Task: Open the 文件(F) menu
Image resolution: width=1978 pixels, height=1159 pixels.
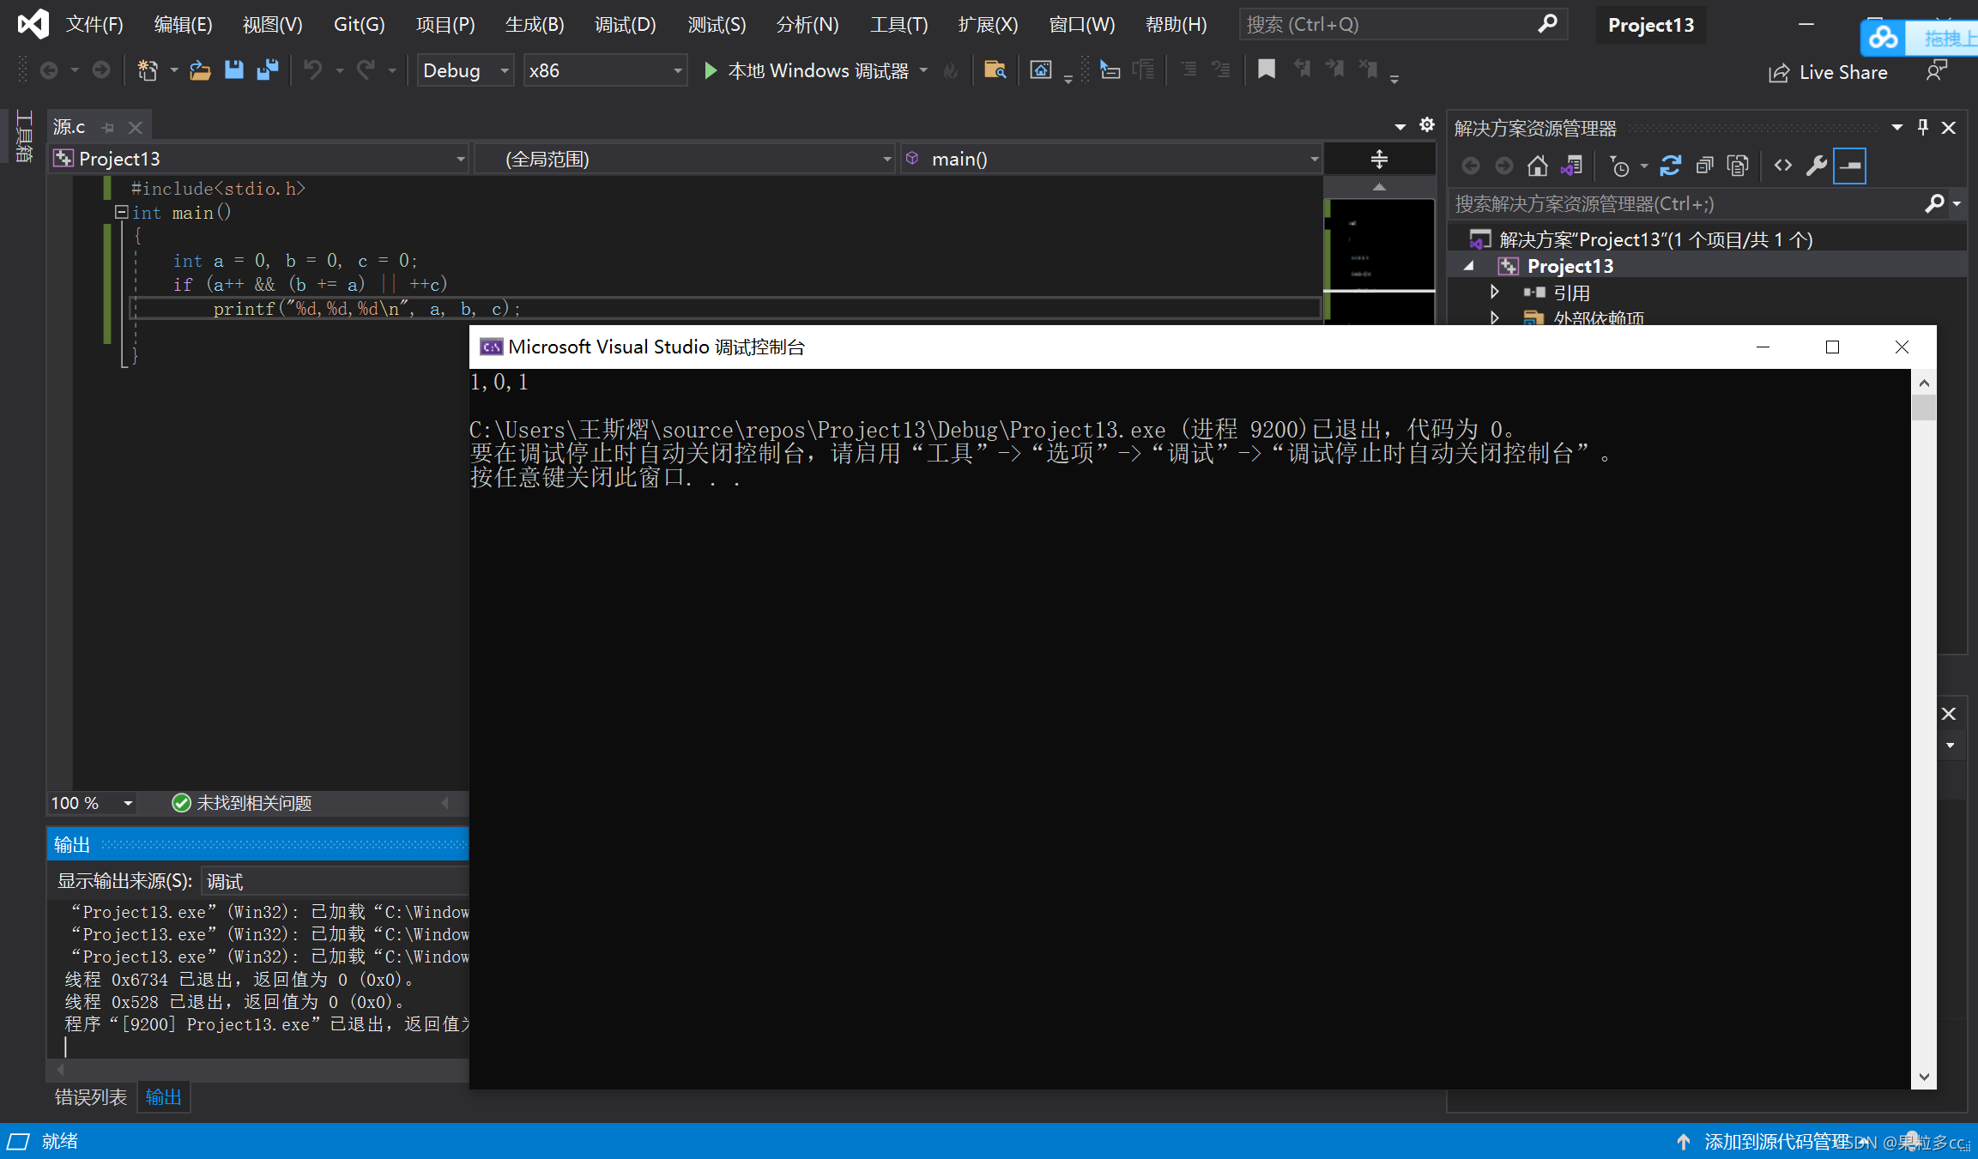Action: pyautogui.click(x=94, y=24)
